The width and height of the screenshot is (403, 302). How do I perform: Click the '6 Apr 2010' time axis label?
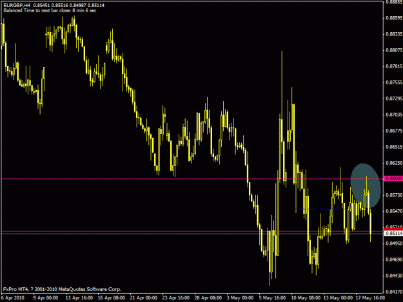pyautogui.click(x=13, y=298)
